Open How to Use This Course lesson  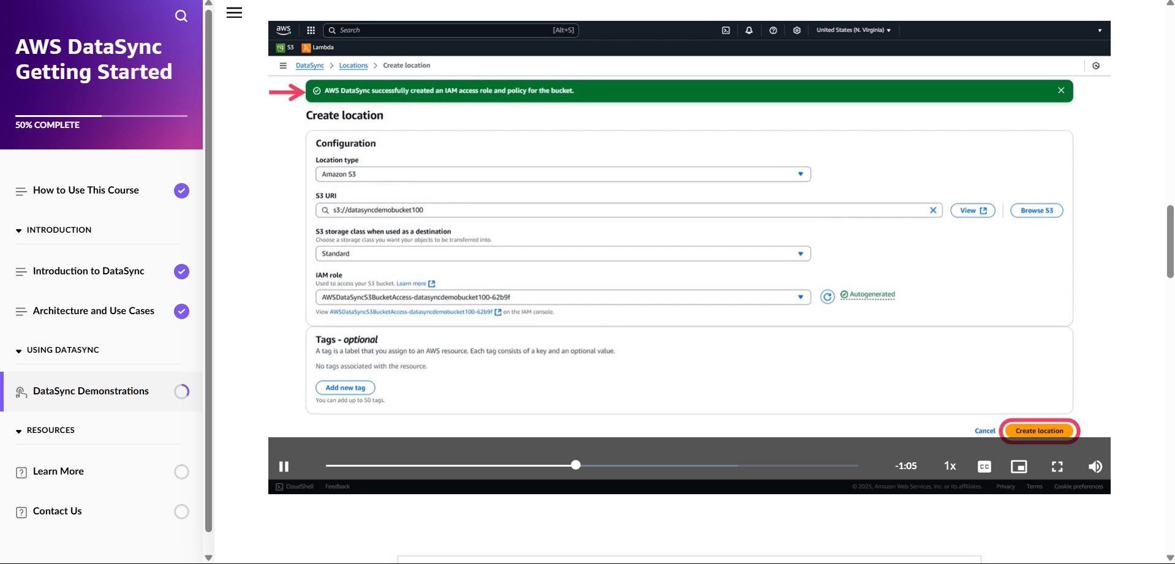tap(86, 190)
